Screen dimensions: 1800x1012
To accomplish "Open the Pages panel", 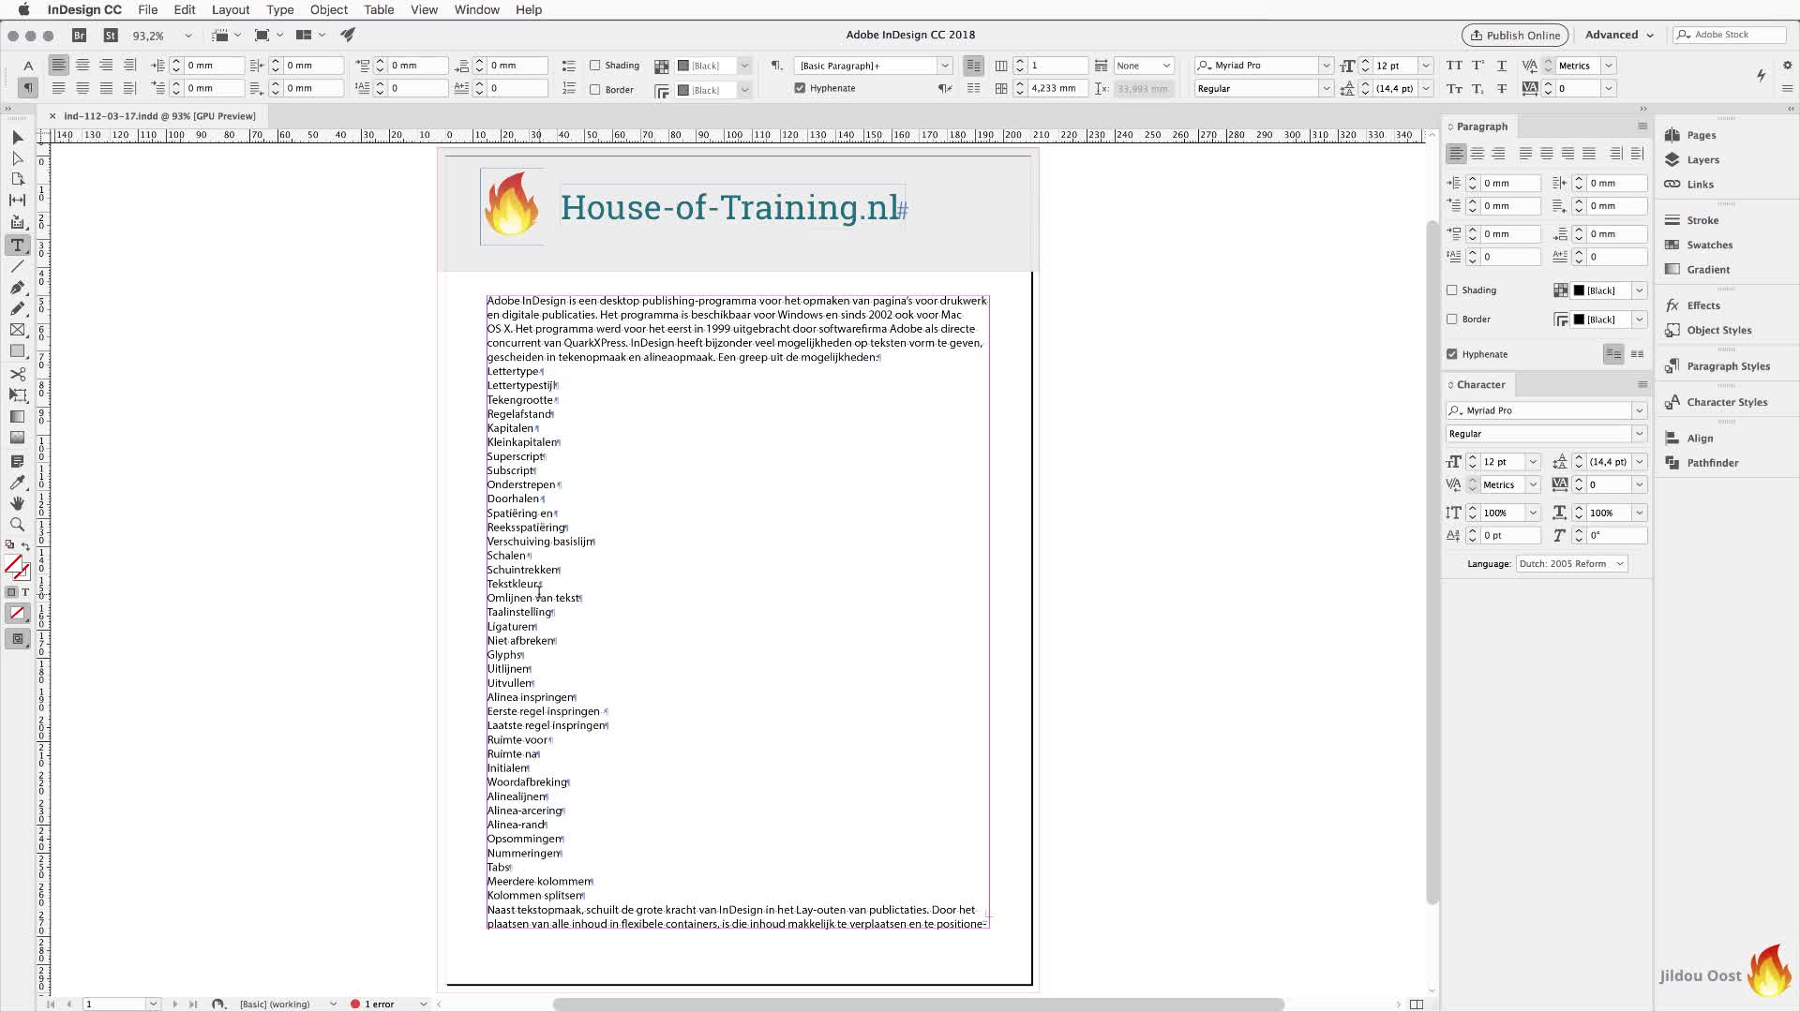I will pos(1702,135).
